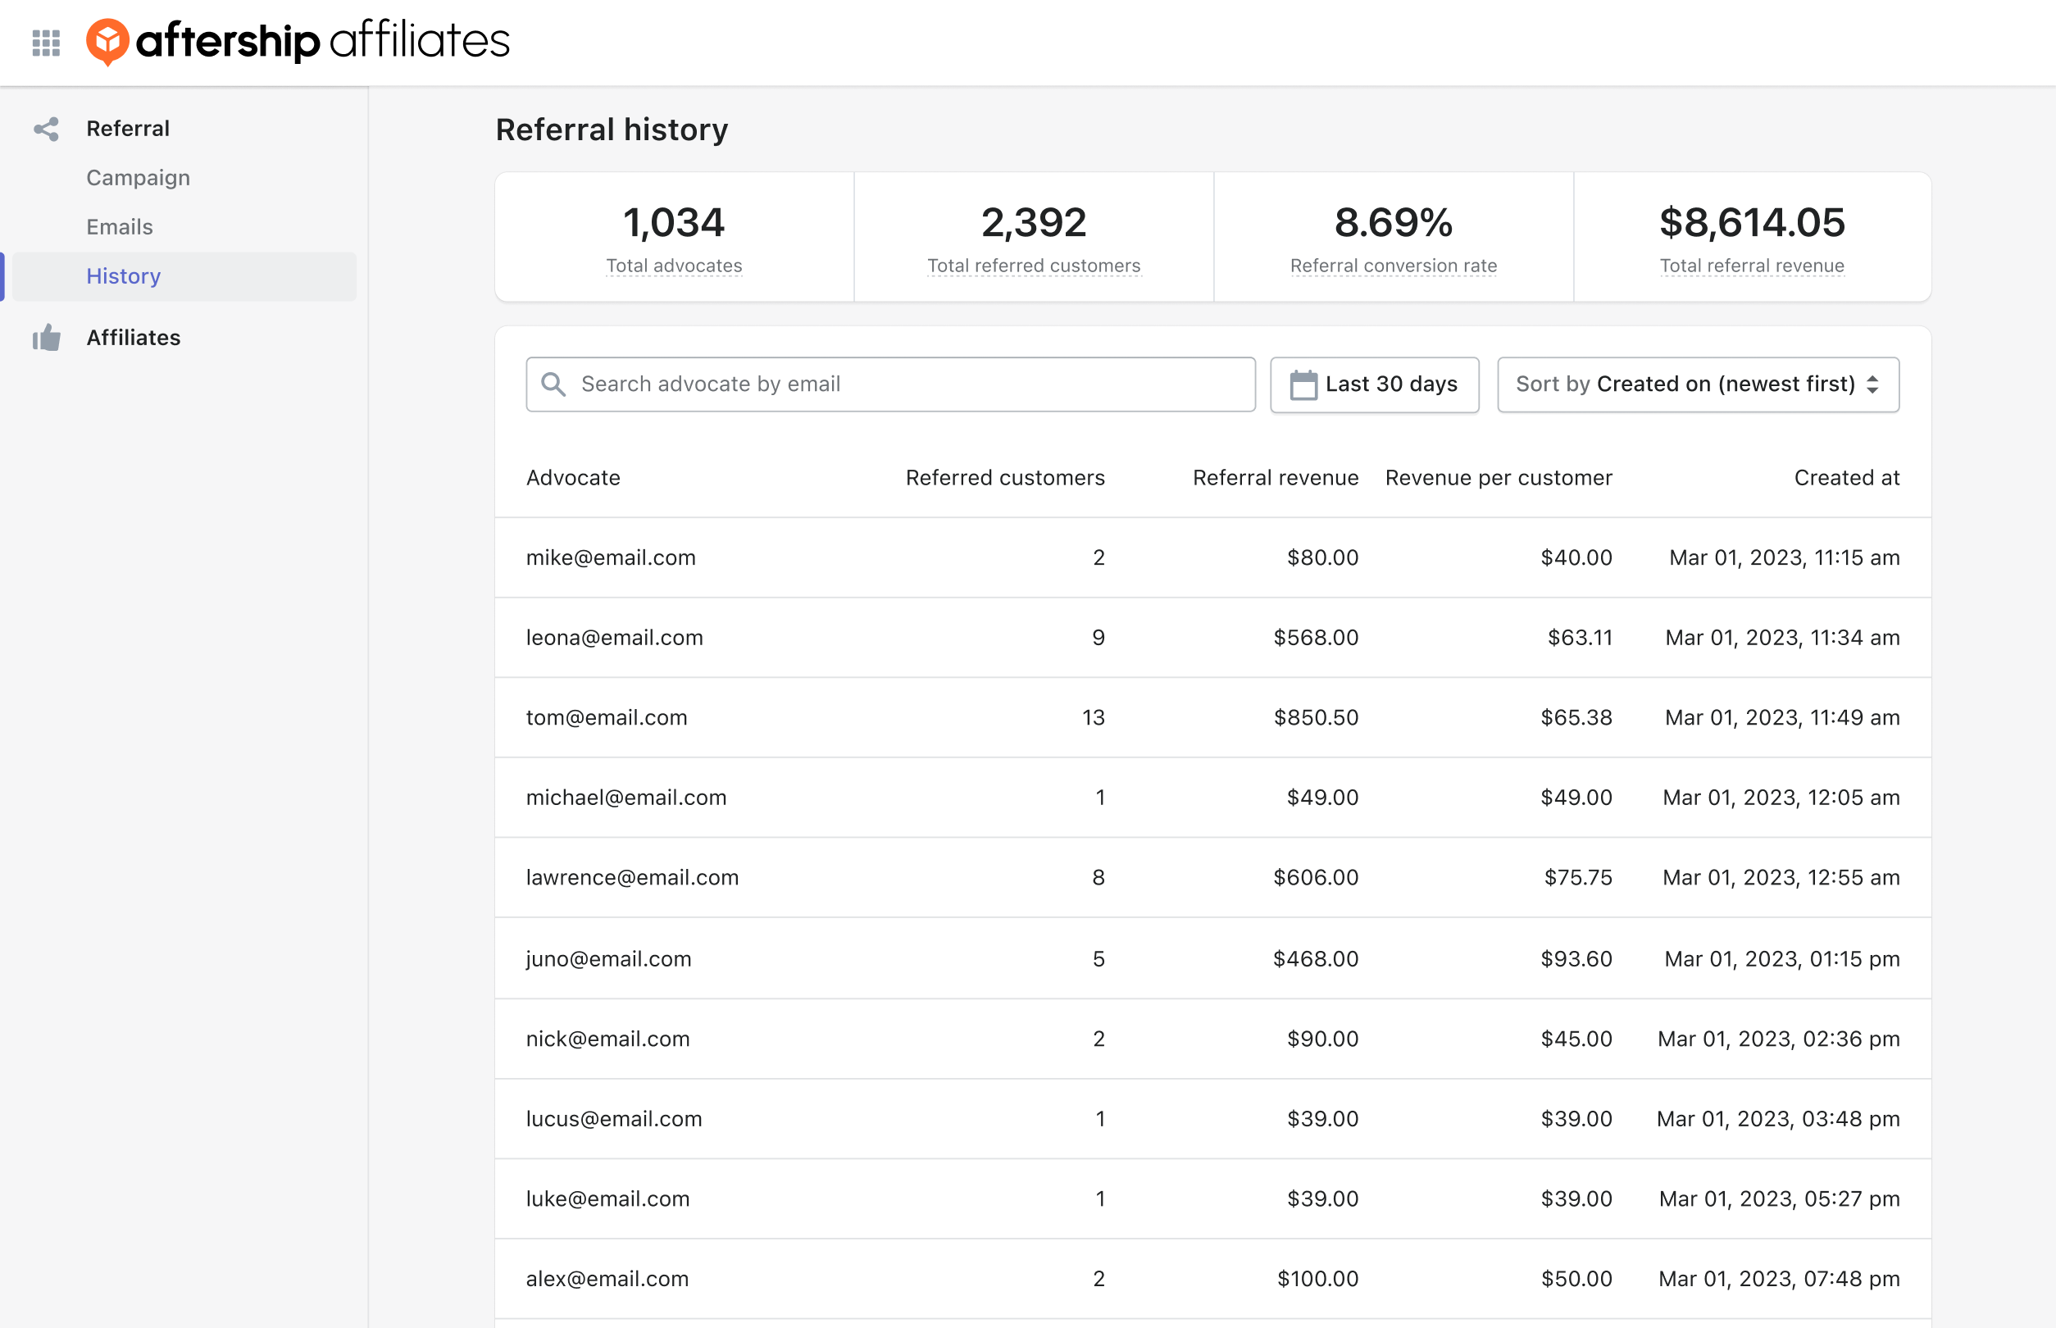
Task: Click the referral conversion rate metric tile
Action: point(1394,237)
